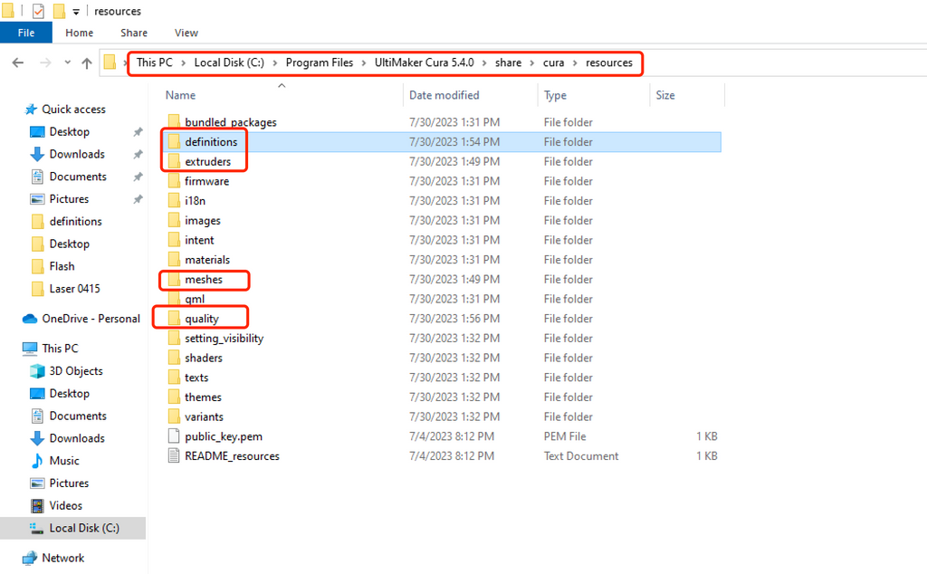Open Quick access in navigation pane

coord(73,110)
